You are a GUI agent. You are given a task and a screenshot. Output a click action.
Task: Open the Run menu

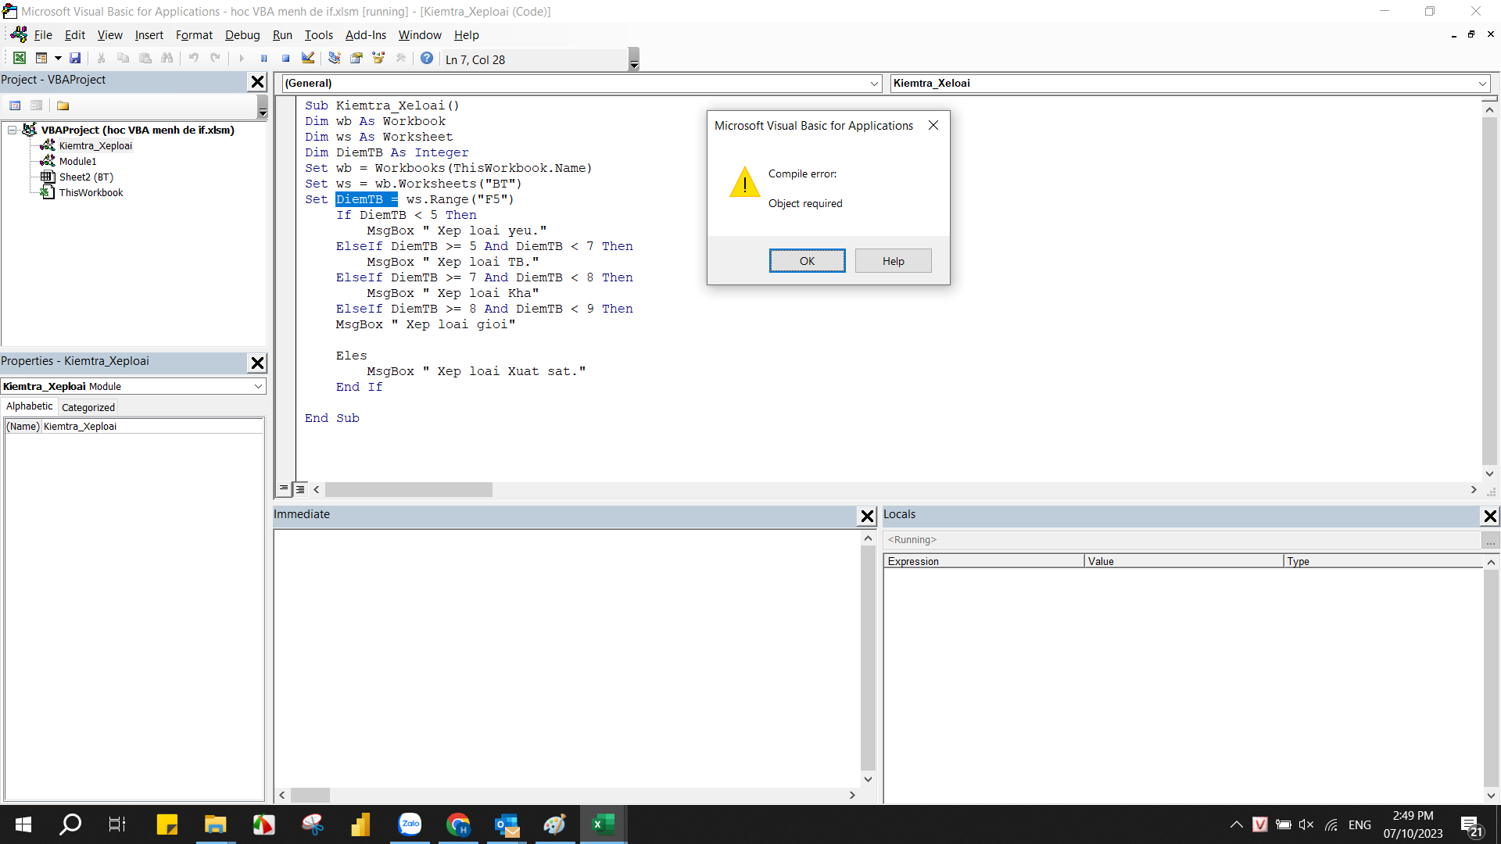coord(282,35)
